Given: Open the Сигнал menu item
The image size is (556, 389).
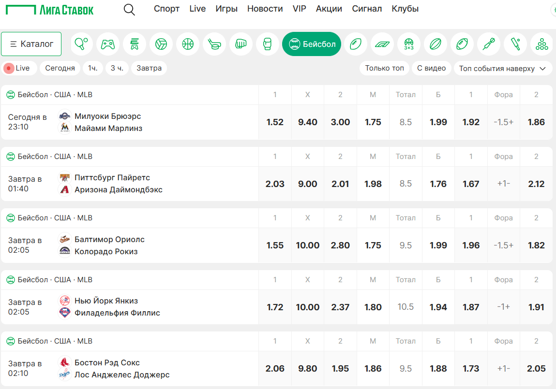Looking at the screenshot, I should point(367,9).
